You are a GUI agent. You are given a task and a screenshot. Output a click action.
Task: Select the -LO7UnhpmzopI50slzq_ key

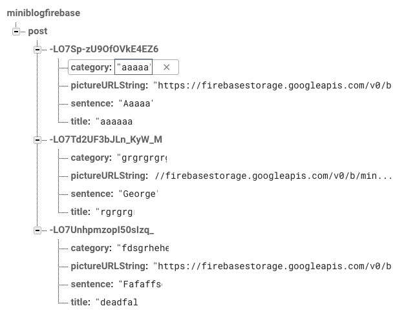pyautogui.click(x=101, y=230)
